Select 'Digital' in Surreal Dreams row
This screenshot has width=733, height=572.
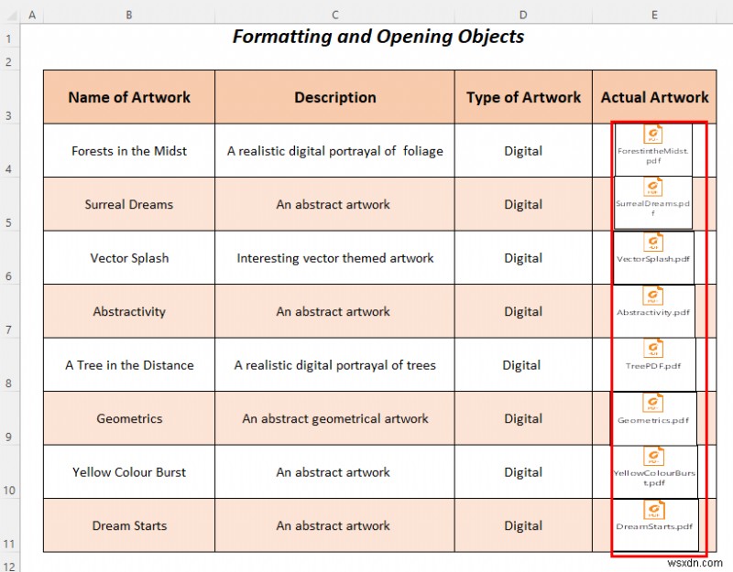point(523,204)
